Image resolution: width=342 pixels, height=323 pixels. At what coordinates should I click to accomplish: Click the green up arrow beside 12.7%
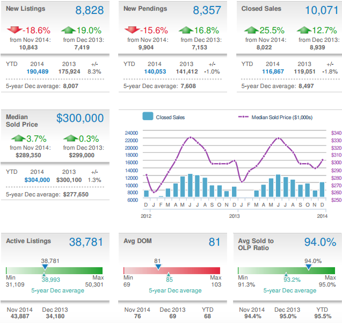click(304, 30)
